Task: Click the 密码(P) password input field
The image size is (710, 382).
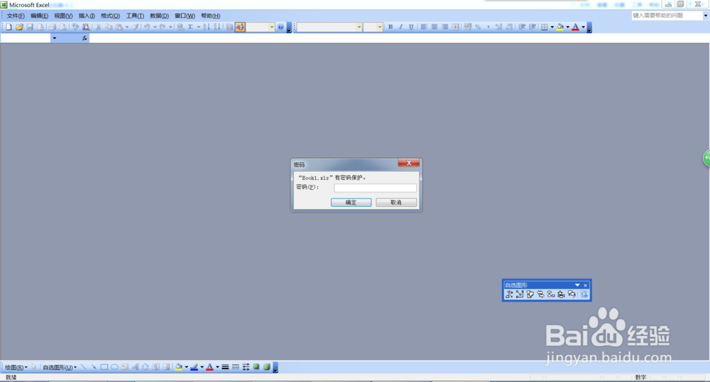Action: coord(376,188)
